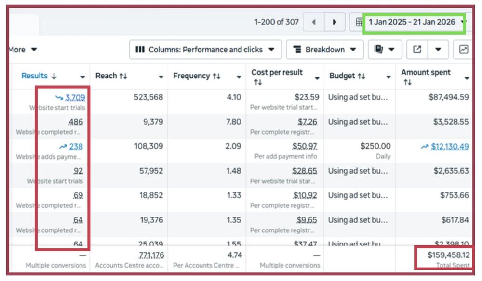Open the 3,709 results link
This screenshot has width=482, height=281.
(x=75, y=98)
